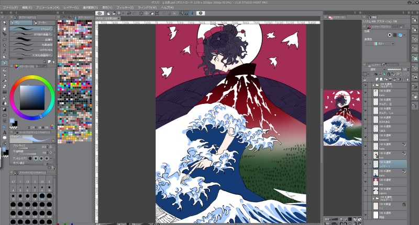Image resolution: width=419 pixels, height=225 pixels.
Task: Open フィルター(I) menu
Action: (125, 7)
